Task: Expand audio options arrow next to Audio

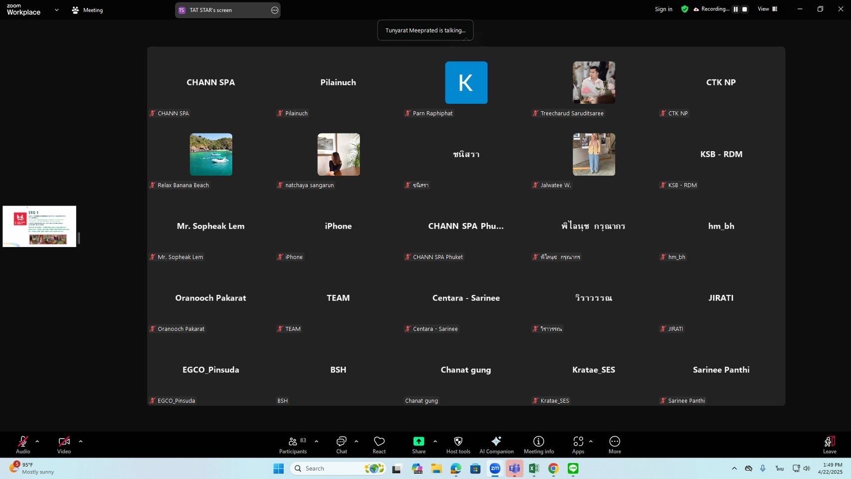Action: point(37,442)
